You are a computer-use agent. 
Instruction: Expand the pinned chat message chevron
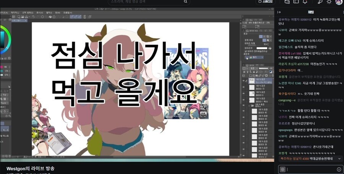[339, 158]
